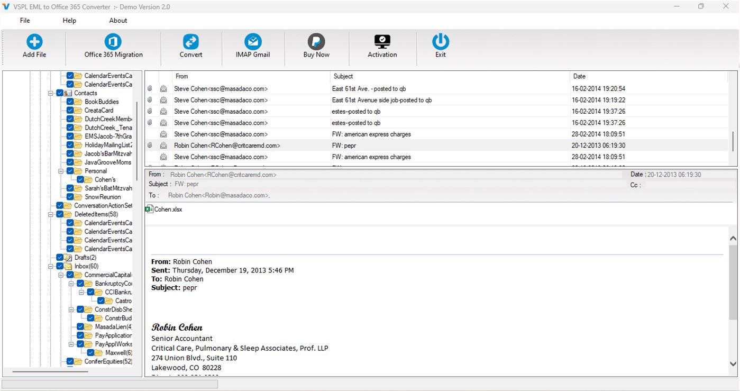Open the Help menu
The height and width of the screenshot is (391, 740).
point(69,20)
